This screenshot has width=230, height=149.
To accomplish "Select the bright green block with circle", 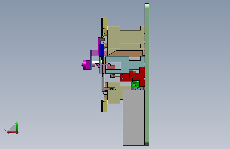I will click(135, 85).
